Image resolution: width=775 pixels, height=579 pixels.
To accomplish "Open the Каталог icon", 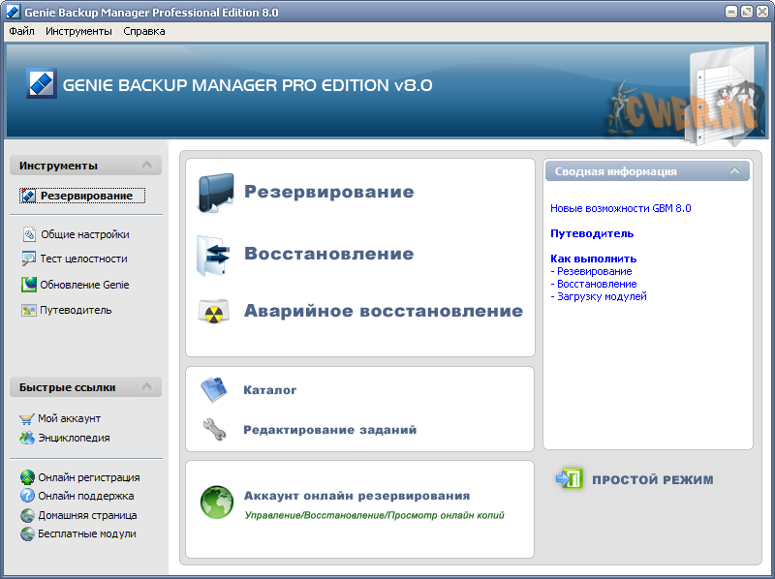I will pos(213,390).
